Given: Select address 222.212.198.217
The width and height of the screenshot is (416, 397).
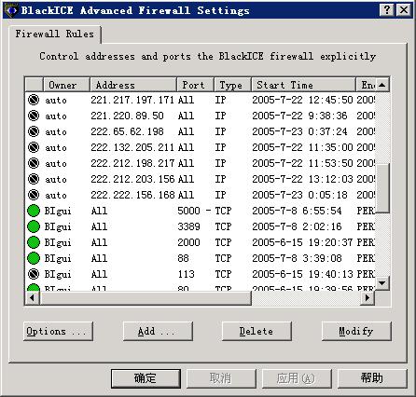Looking at the screenshot, I should (132, 163).
